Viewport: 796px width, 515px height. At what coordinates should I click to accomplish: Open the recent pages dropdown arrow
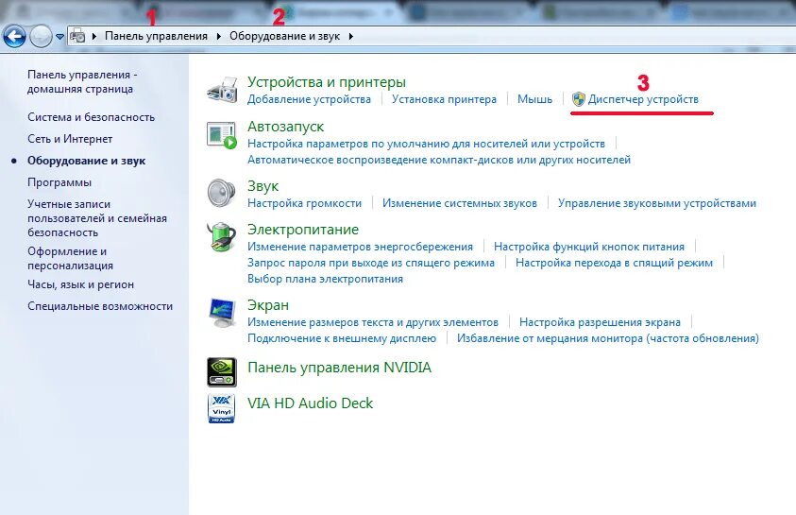coord(59,37)
